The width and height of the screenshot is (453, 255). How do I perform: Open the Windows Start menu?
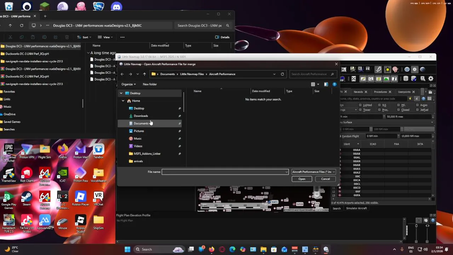tap(127, 249)
